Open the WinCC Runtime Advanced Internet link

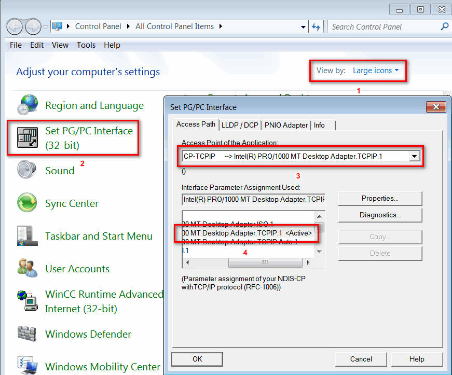pyautogui.click(x=104, y=301)
